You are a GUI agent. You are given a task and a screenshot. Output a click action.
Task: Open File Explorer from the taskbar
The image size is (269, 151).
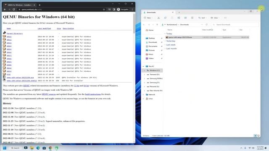32,148
